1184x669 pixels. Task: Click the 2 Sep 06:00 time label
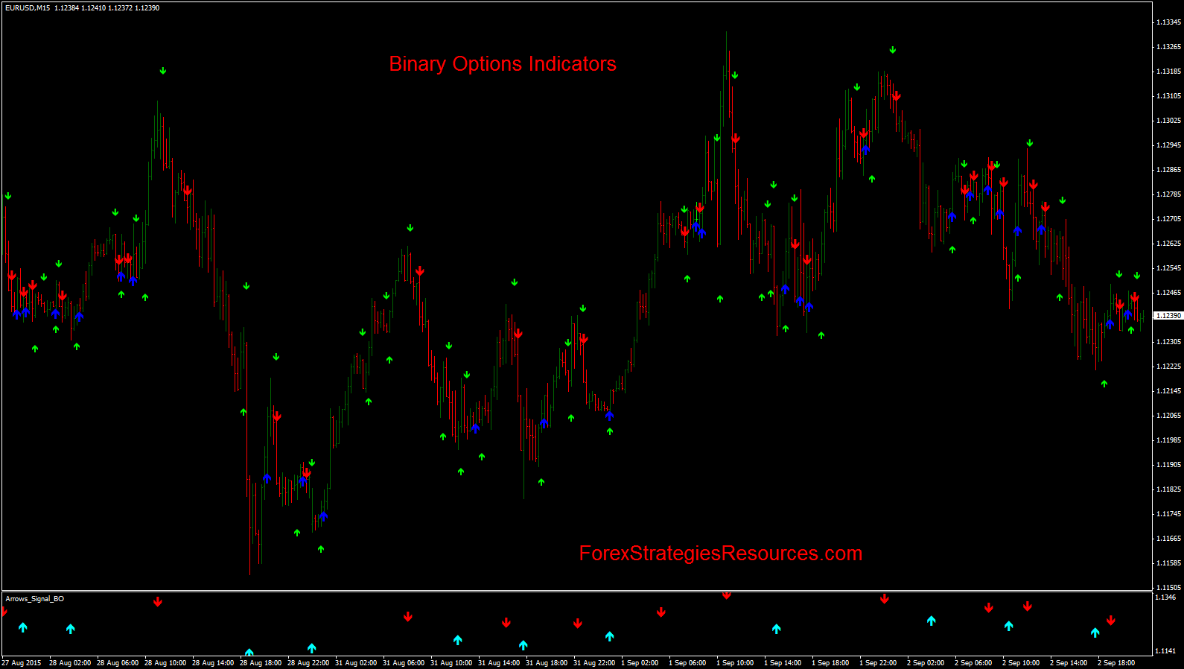point(973,663)
